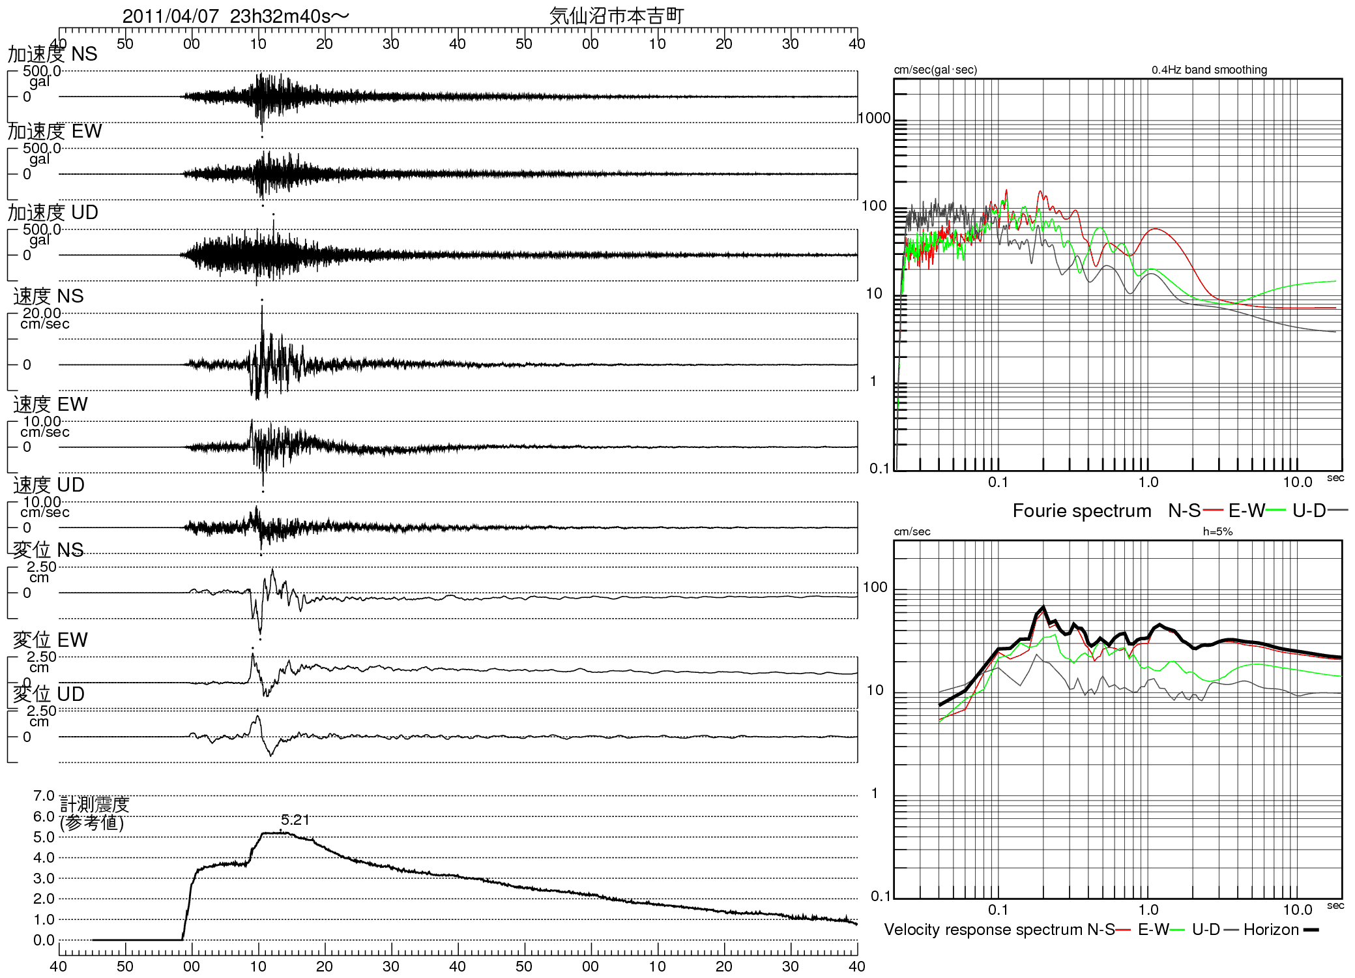Click the '6.0' intensity axis label
Viewport: 1355px width, 978px height.
(44, 816)
